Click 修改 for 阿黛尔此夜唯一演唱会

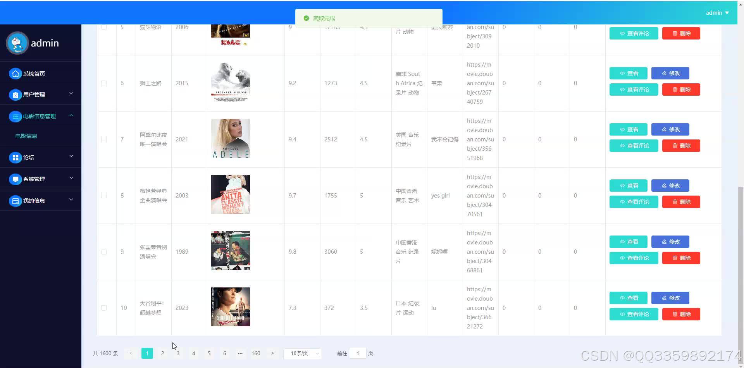pyautogui.click(x=670, y=129)
